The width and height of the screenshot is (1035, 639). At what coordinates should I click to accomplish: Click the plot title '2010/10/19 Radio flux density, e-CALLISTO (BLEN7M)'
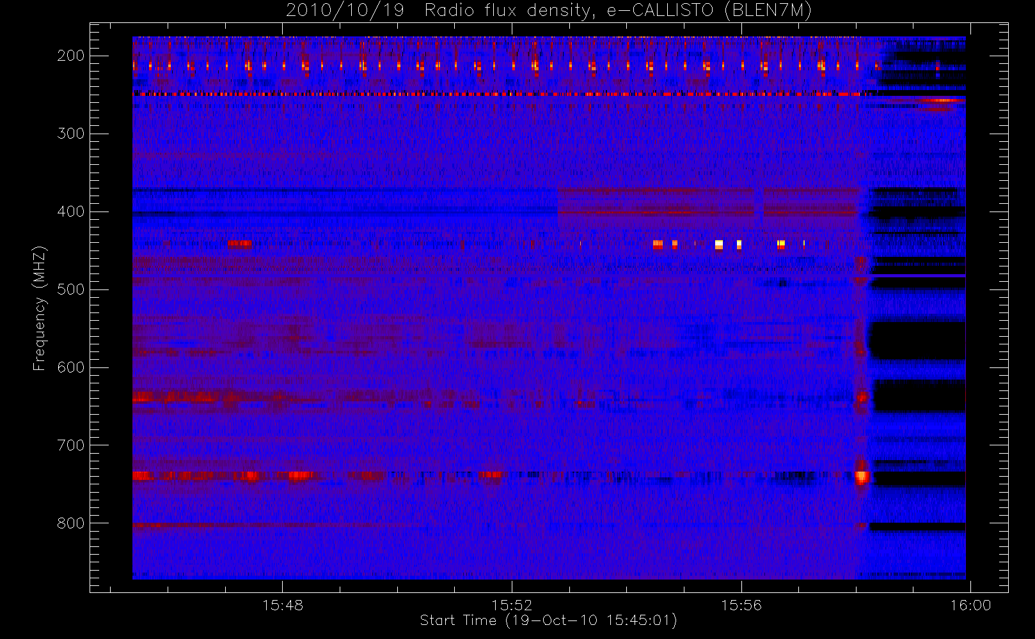(549, 10)
